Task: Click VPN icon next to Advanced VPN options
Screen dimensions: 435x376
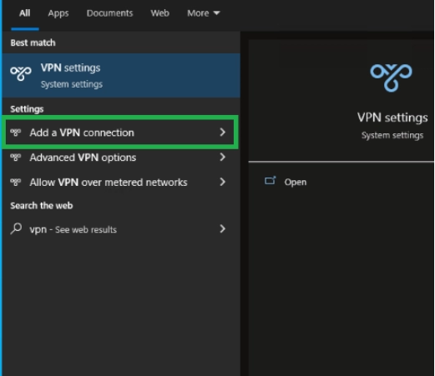Action: click(15, 158)
